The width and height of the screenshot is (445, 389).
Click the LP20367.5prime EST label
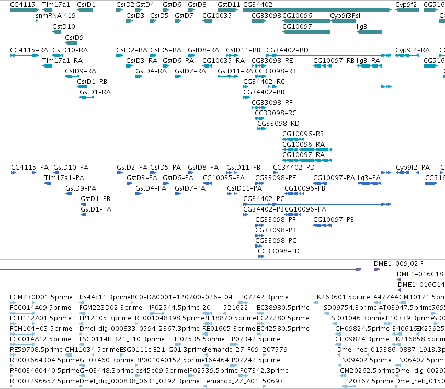click(368, 381)
